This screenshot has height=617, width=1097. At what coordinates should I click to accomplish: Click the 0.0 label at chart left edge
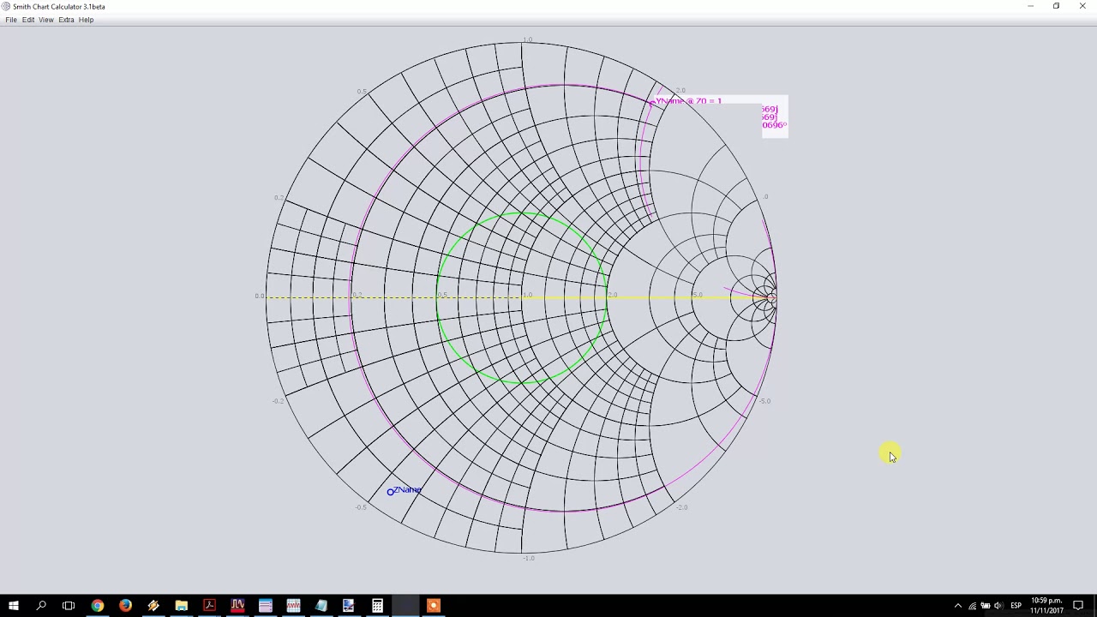[x=260, y=296]
